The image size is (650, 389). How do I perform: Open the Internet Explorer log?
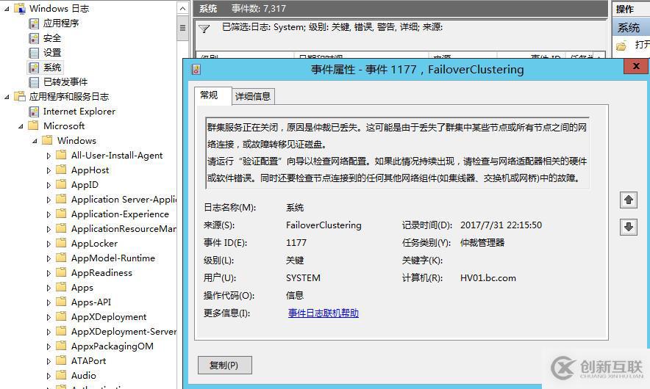click(x=79, y=112)
